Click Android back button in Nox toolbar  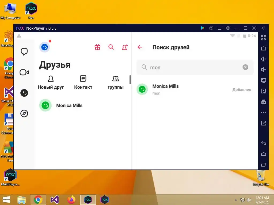(264, 143)
